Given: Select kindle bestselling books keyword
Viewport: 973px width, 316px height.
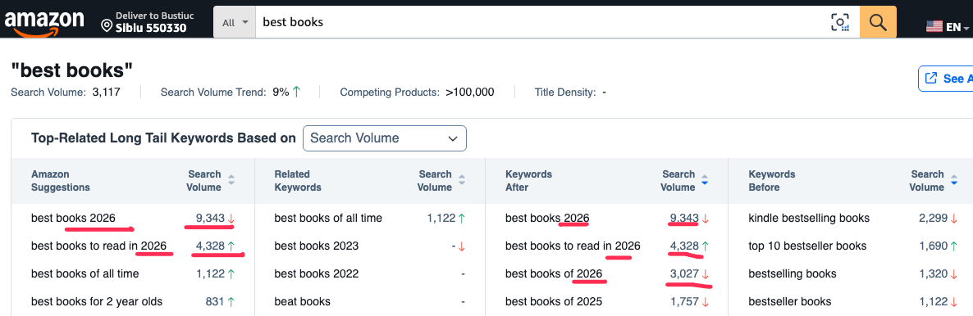Looking at the screenshot, I should click(809, 218).
